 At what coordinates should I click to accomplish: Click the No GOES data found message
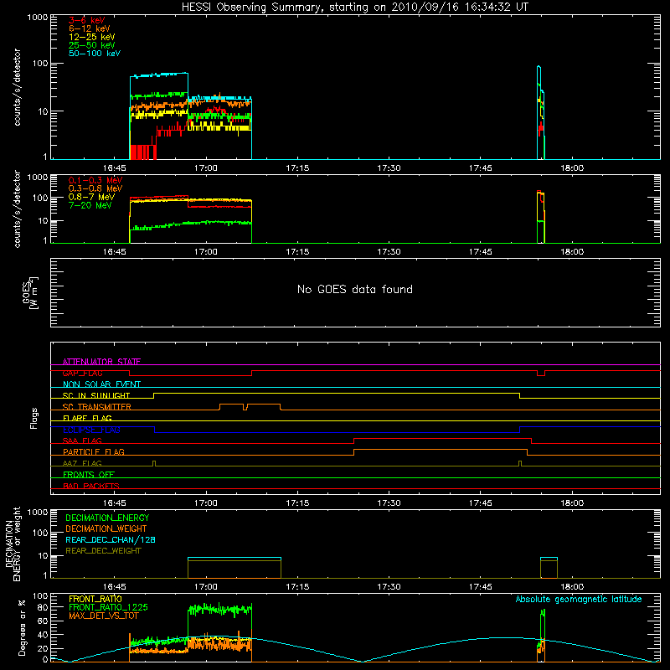(x=354, y=289)
